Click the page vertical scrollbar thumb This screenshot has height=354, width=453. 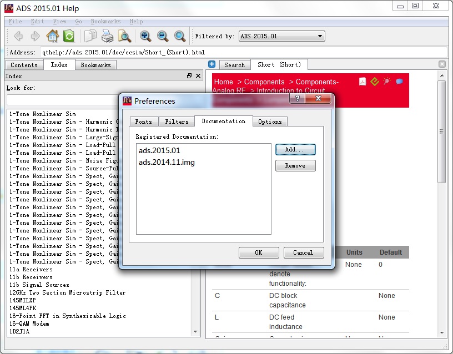(442, 132)
